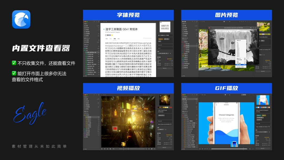Click plus icon in 字体预览 window sidebar header
284x160 pixels.
[x=96, y=22]
